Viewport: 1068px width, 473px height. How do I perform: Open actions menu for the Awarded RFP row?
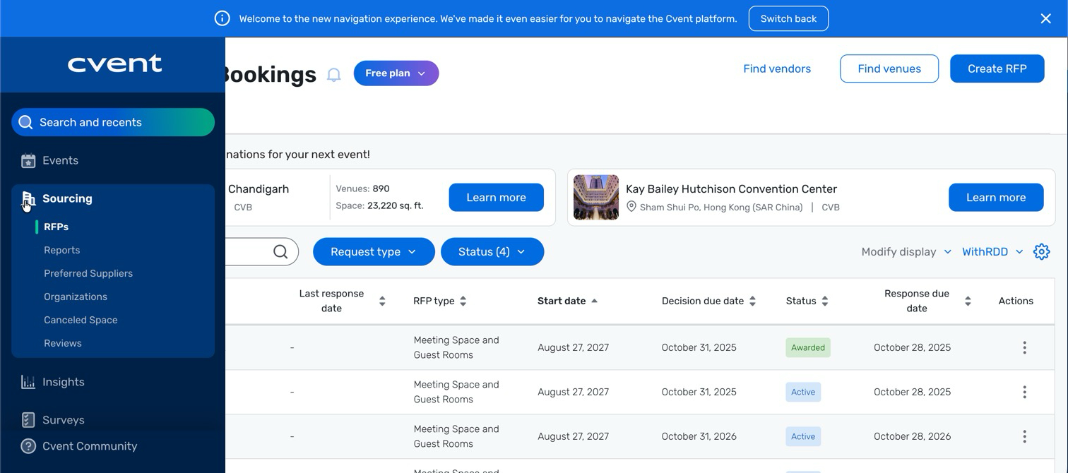point(1024,347)
